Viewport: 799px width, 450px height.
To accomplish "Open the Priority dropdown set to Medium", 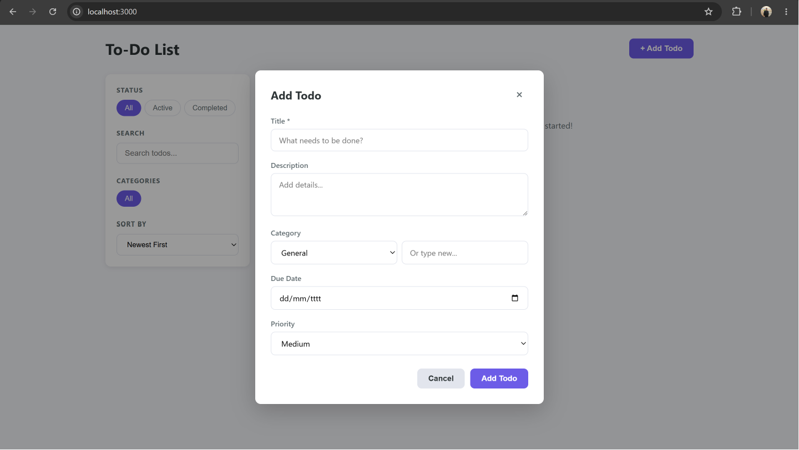I will click(x=399, y=344).
